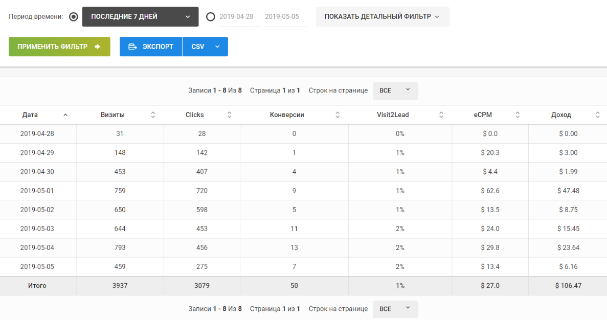Toggle ascending sort arrow on Дата
The height and width of the screenshot is (320, 607).
pos(65,115)
